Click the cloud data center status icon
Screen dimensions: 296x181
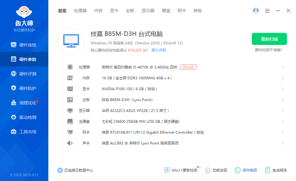point(60,170)
